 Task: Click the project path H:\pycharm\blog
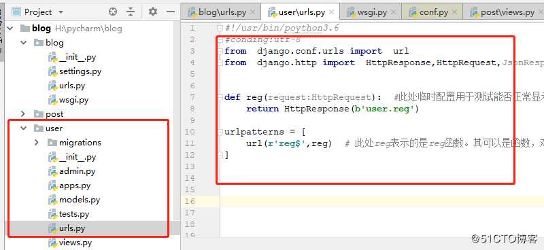(x=88, y=29)
